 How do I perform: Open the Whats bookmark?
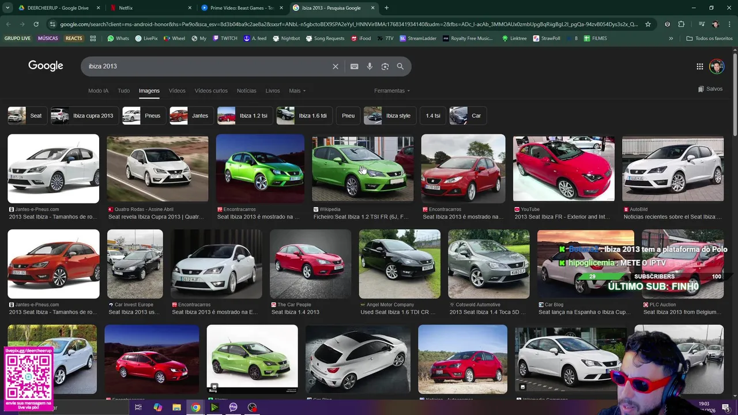tap(118, 38)
